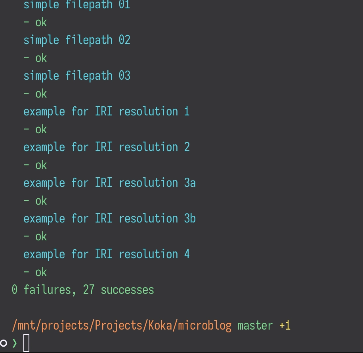Screen dimensions: 363x353
Task: Select the "simple filepath 01" test line
Action: point(77,5)
